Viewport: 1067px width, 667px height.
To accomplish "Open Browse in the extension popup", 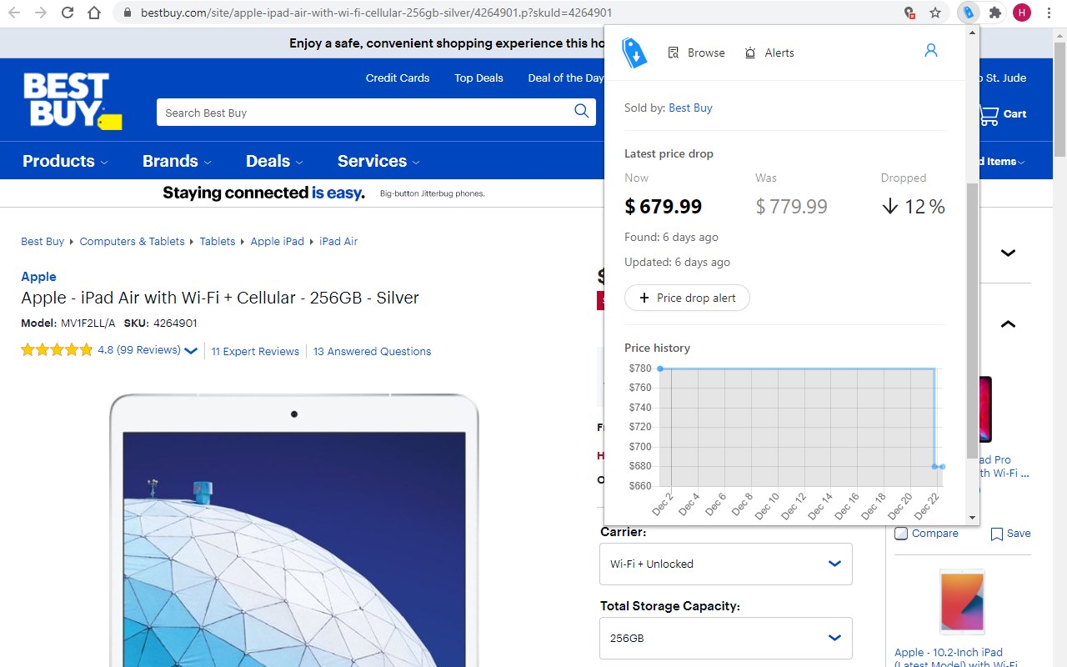I will (697, 53).
